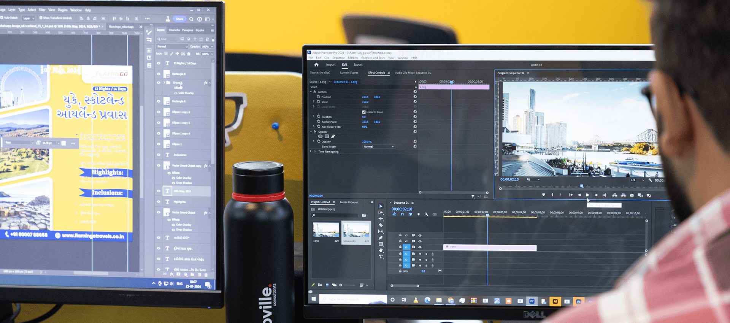
Task: Expand the Scale property
Action: click(x=314, y=101)
